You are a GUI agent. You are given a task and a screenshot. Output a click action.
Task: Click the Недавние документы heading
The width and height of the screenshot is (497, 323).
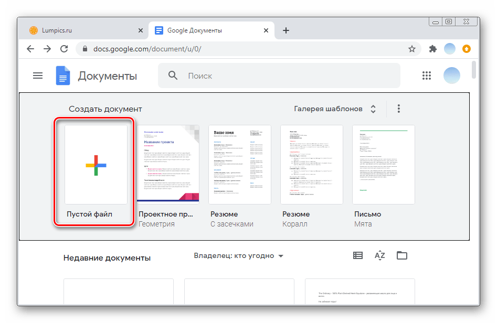[x=107, y=258]
